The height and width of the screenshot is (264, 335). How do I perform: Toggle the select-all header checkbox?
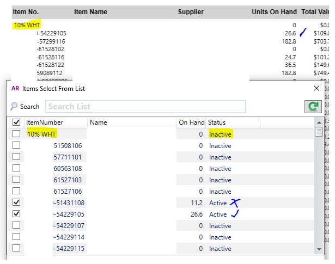(16, 122)
